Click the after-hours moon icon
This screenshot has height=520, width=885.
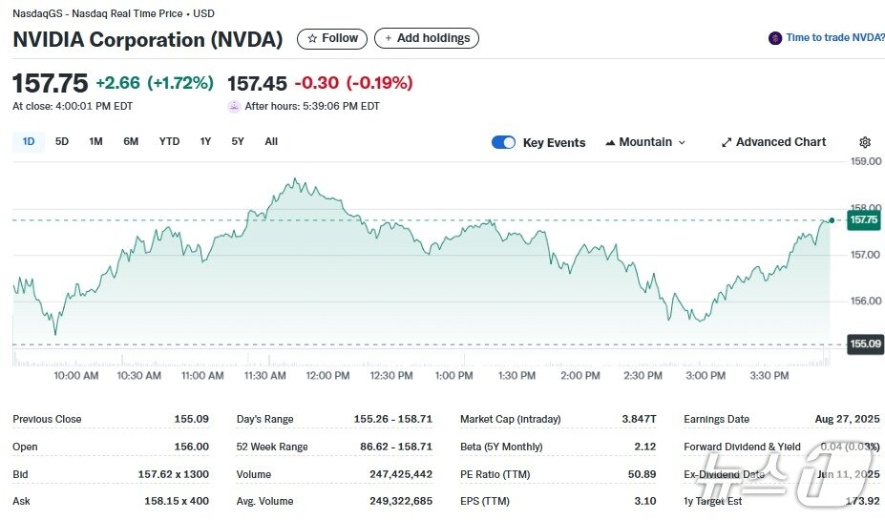(x=234, y=106)
